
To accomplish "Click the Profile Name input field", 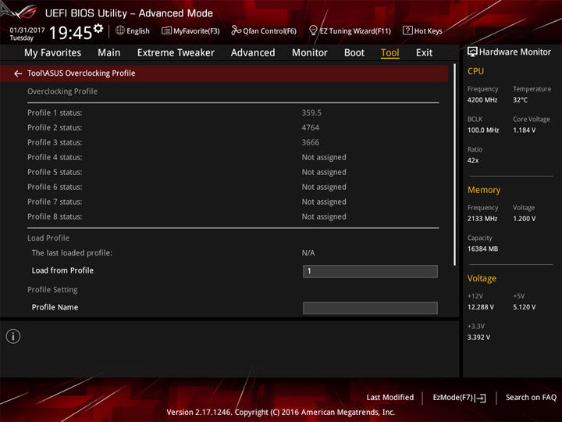I will click(370, 308).
